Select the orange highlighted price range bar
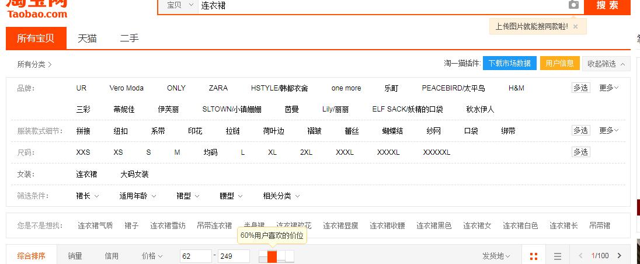 [x=272, y=256]
